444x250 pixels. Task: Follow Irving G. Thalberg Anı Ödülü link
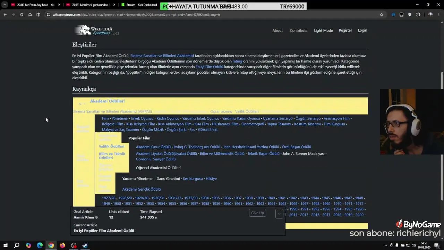click(x=197, y=147)
